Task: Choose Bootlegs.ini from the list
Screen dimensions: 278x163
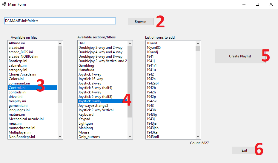Action: 33,61
